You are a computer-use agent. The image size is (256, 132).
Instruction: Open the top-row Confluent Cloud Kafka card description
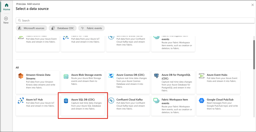coord(130,42)
